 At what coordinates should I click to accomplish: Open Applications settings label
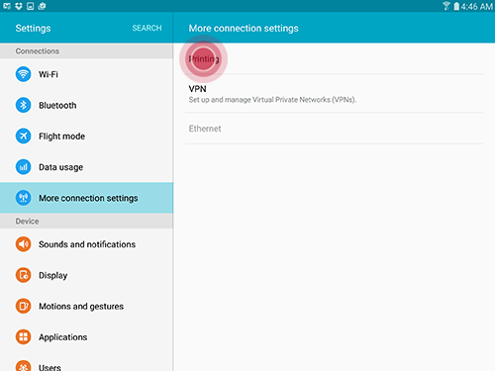tap(63, 337)
